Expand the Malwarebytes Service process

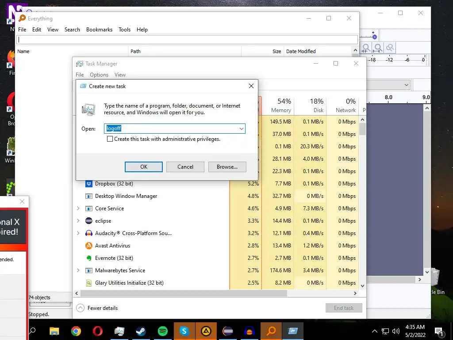point(78,270)
